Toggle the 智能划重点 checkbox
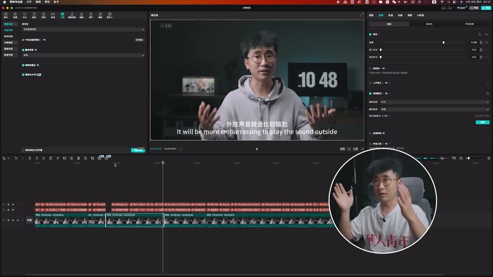This screenshot has width=493, height=277. pos(23,65)
